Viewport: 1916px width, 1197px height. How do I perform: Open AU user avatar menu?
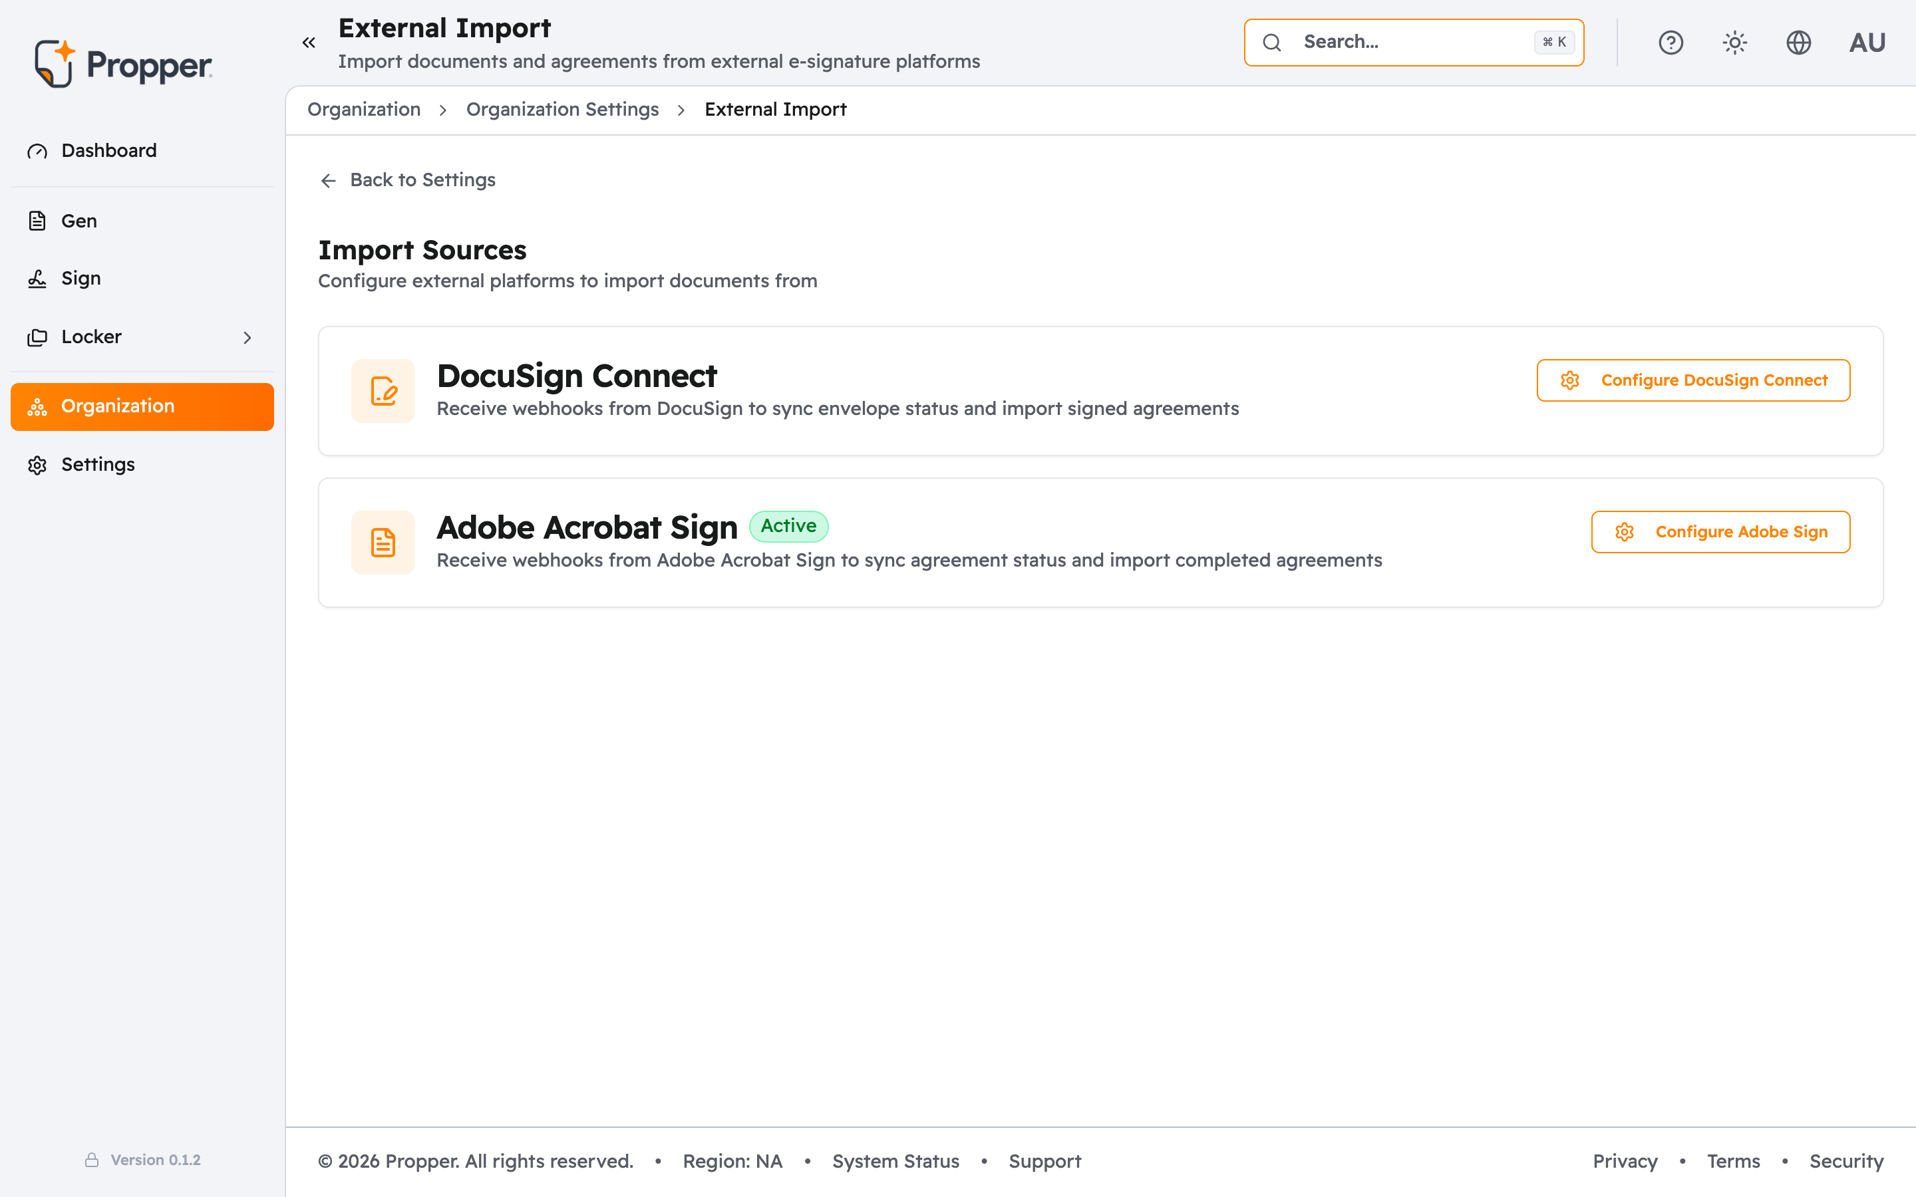click(1867, 43)
